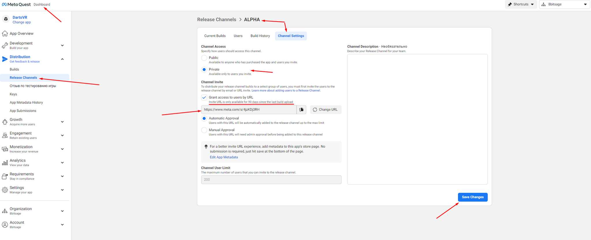591x240 pixels.
Task: Expand the Organization section chevron
Action: tap(62, 211)
